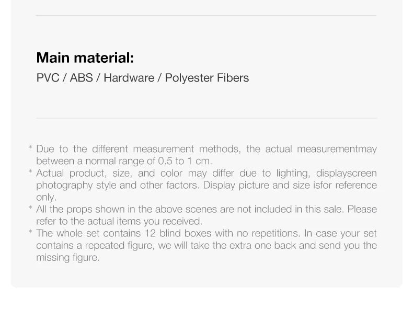Click the divider line below the materials list
Image resolution: width=413 pixels, height=320 pixels.
206,118
